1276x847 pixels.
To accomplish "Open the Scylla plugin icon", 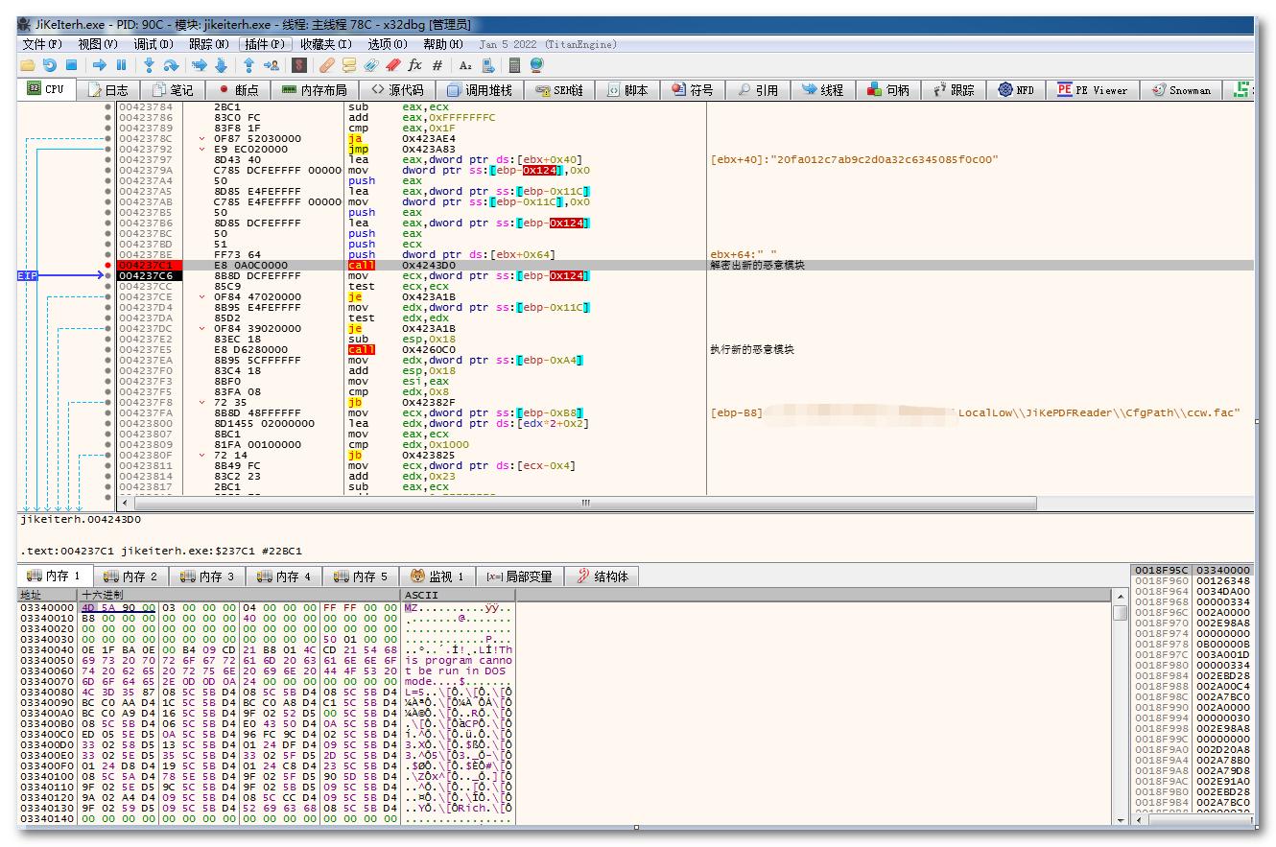I will tap(299, 65).
